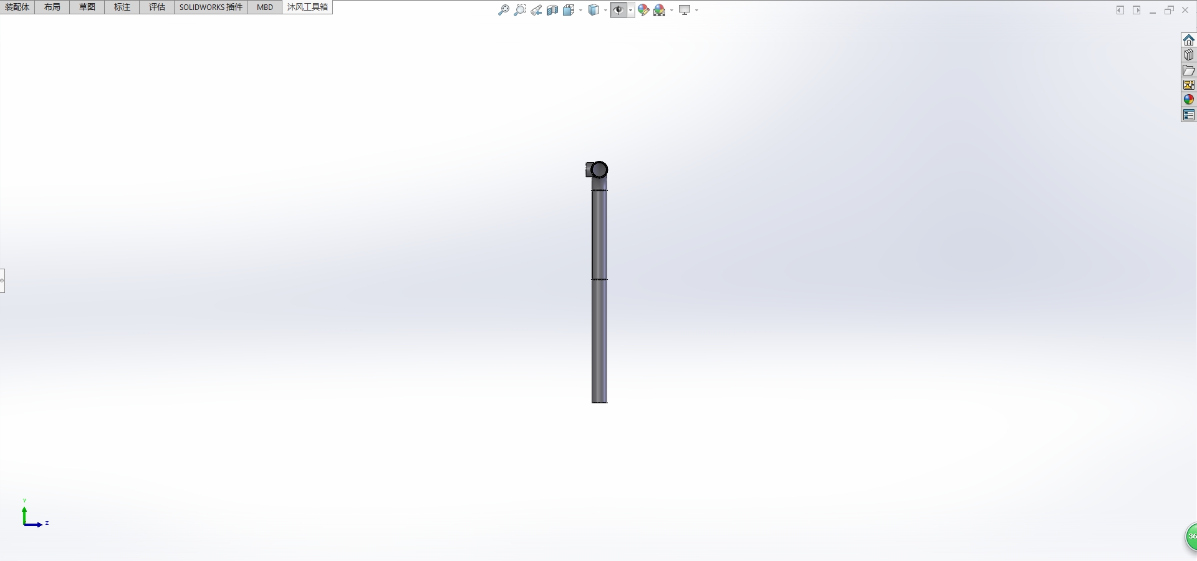Open View Settings monitor icon
1197x561 pixels.
point(685,10)
